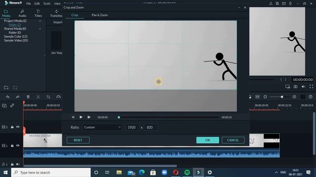Step to previous frame in crop preview
Screen dimensions: 316x177
click(x=73, y=117)
